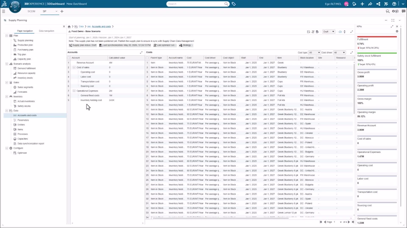Click the Operating margin KPI card
The height and width of the screenshot is (228, 407).
[x=377, y=114]
